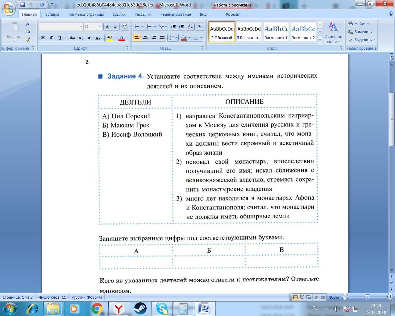This screenshot has height=316, width=395.
Task: Expand the Найти dropdown arrow
Action: [368, 24]
